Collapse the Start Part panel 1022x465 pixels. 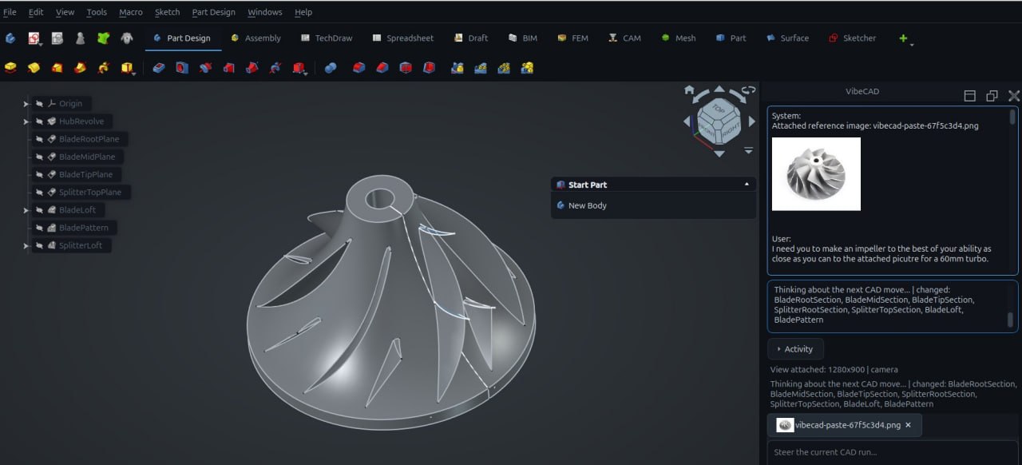747,185
